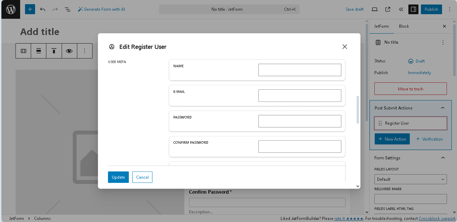Viewport: 457px width, 222px height.
Task: Open the No title · JetForm command bar
Action: pyautogui.click(x=229, y=9)
